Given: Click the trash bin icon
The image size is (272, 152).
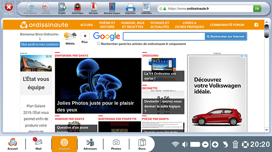Looking at the screenshot, I should 235,145.
